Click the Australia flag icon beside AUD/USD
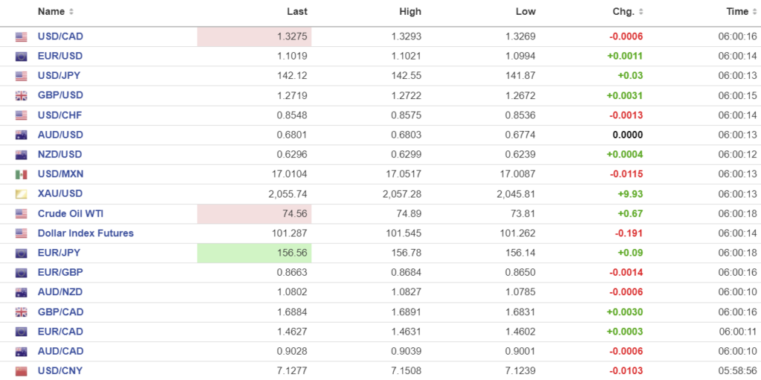This screenshot has height=380, width=761. click(x=21, y=135)
